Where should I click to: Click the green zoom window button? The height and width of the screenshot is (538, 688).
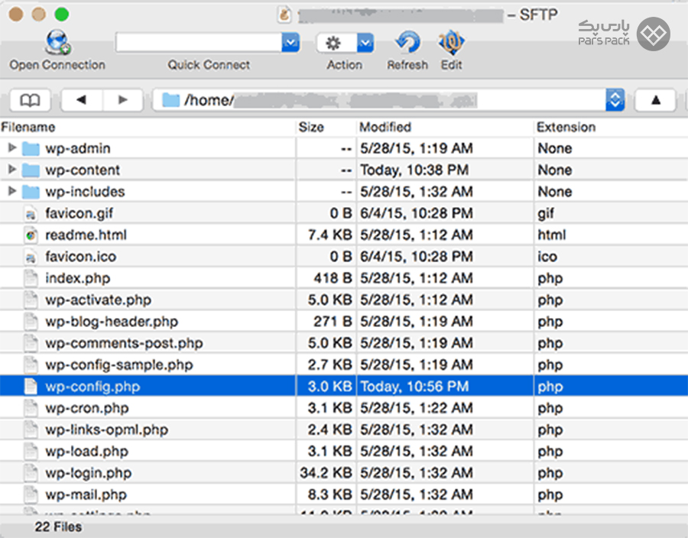pyautogui.click(x=61, y=15)
